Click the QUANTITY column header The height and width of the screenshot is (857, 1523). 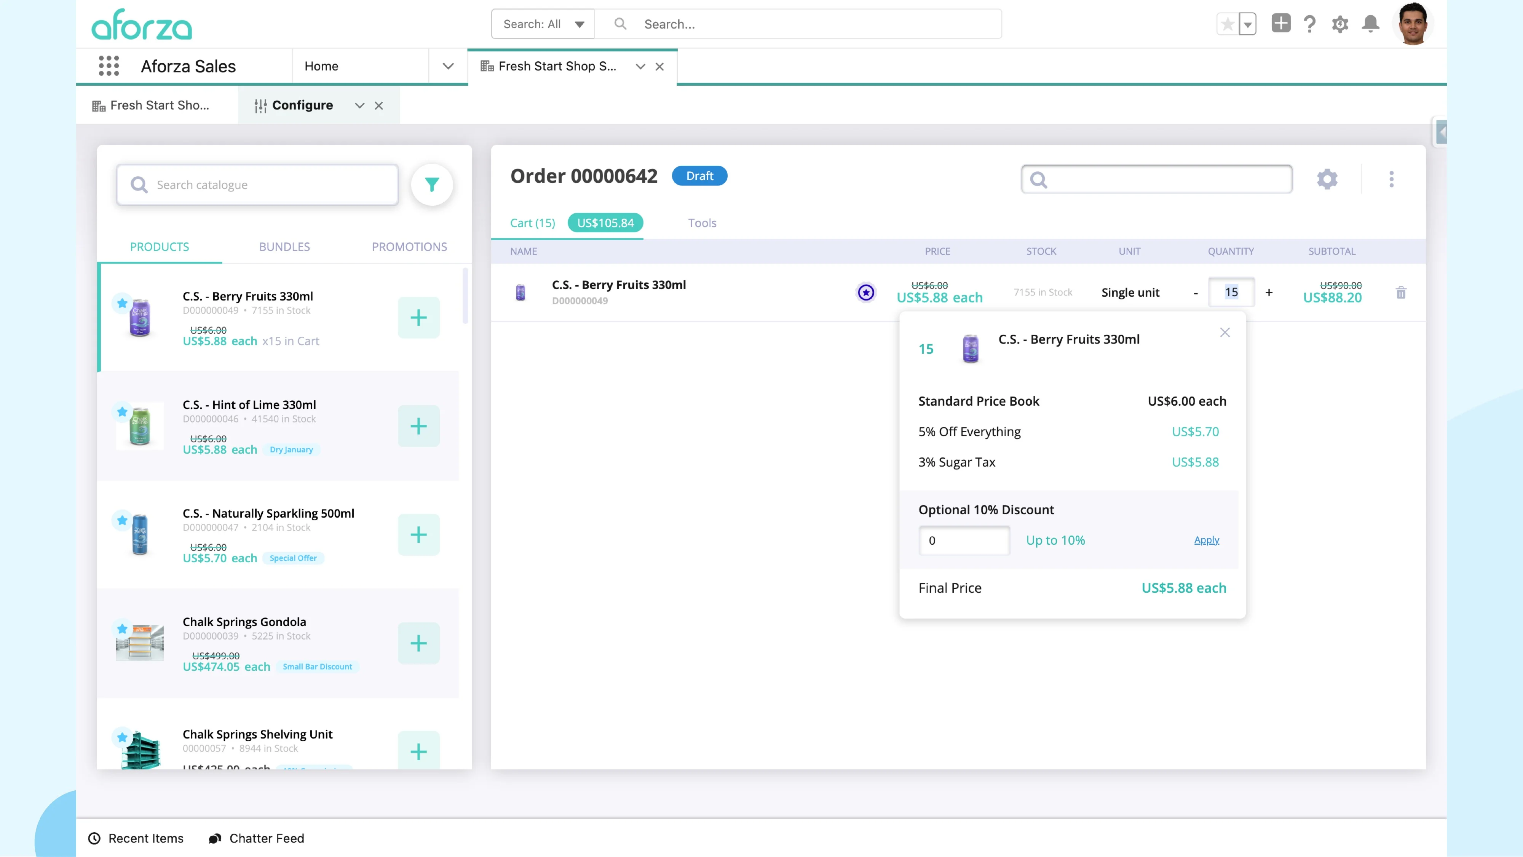(x=1230, y=251)
